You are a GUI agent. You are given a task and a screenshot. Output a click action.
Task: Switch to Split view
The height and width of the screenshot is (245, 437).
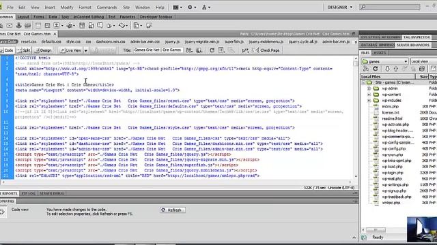point(23,50)
